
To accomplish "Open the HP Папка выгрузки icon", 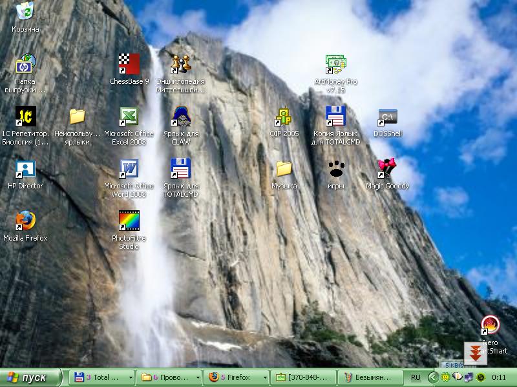I will [x=25, y=64].
